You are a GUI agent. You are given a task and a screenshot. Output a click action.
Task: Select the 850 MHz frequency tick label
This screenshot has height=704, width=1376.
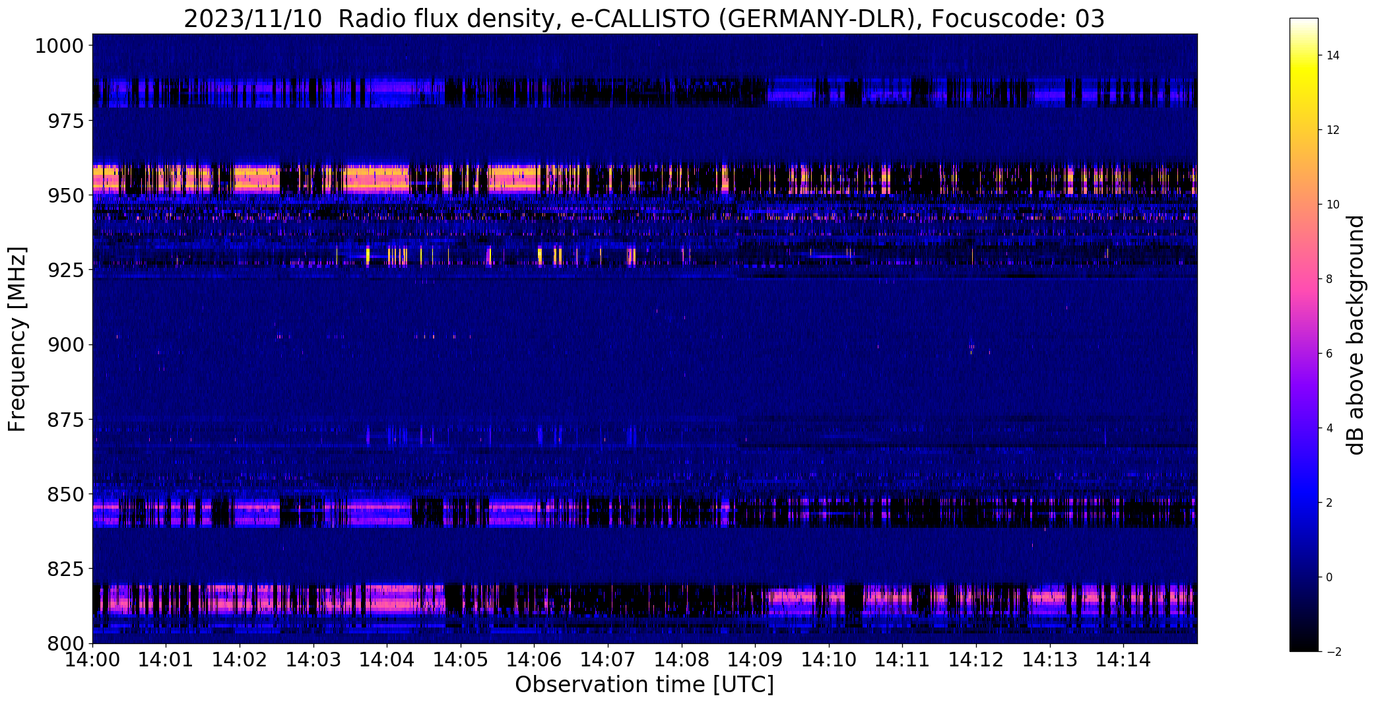[66, 494]
